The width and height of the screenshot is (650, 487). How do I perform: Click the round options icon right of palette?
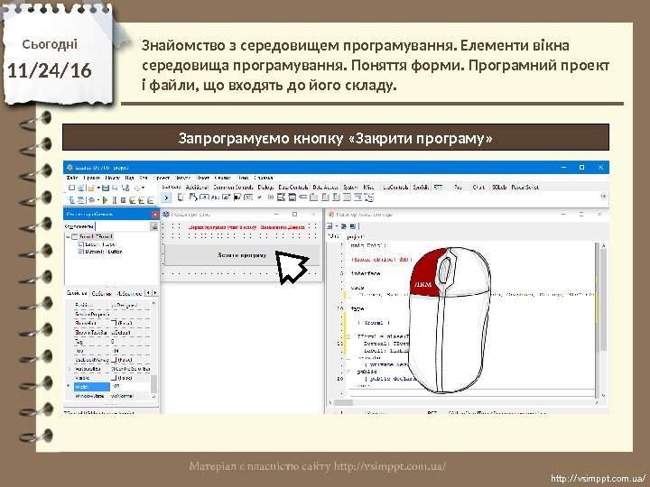(604, 196)
